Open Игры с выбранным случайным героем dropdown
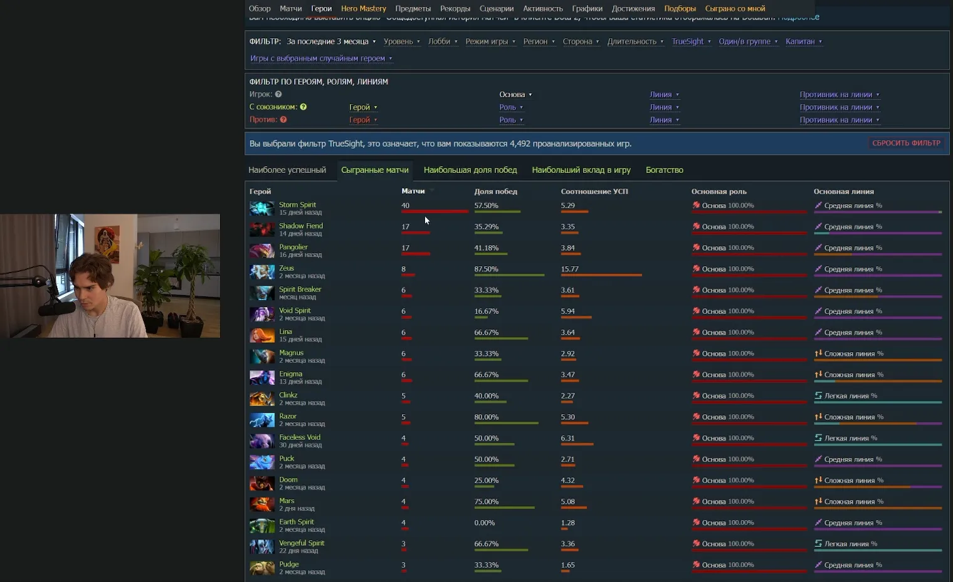The image size is (953, 582). [x=321, y=58]
